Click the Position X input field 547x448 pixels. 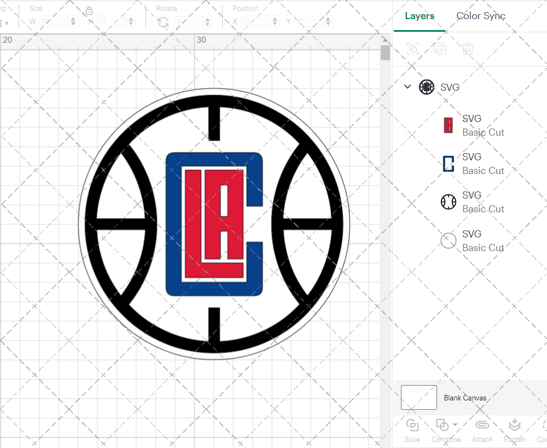click(x=256, y=22)
